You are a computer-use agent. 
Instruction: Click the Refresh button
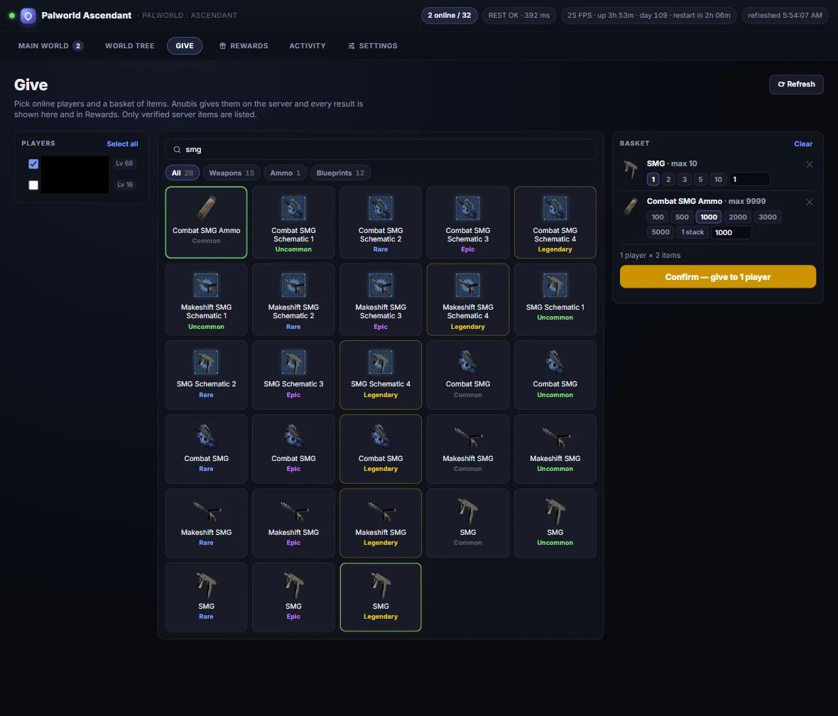(x=796, y=85)
